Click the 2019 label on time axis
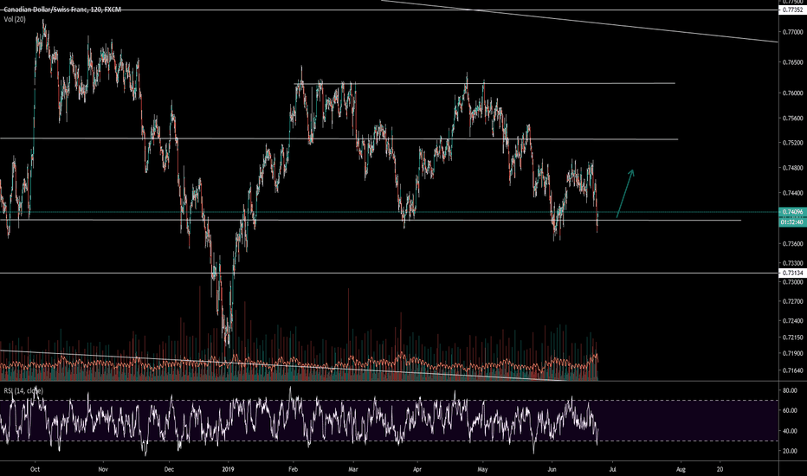 (228, 469)
